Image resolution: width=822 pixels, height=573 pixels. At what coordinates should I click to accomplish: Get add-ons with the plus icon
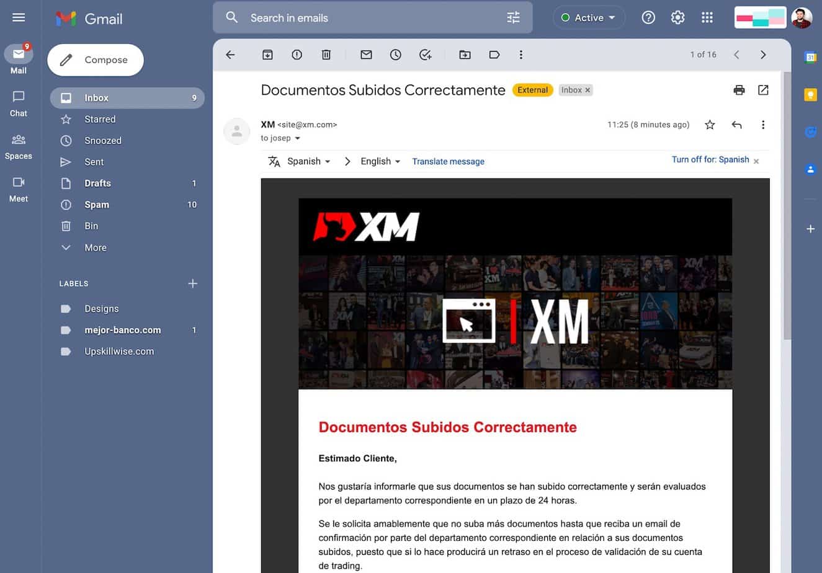810,229
